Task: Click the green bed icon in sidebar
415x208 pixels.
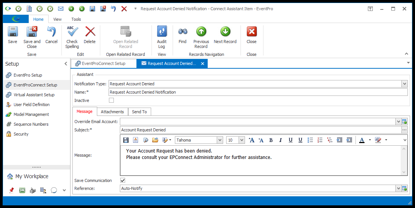Action: (22, 190)
